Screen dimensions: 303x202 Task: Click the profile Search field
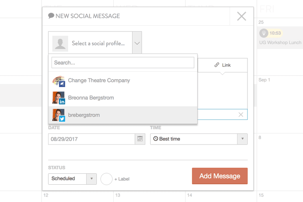(123, 63)
